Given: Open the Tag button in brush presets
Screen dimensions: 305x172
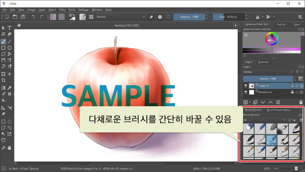Looking at the screenshot, I should (293, 120).
